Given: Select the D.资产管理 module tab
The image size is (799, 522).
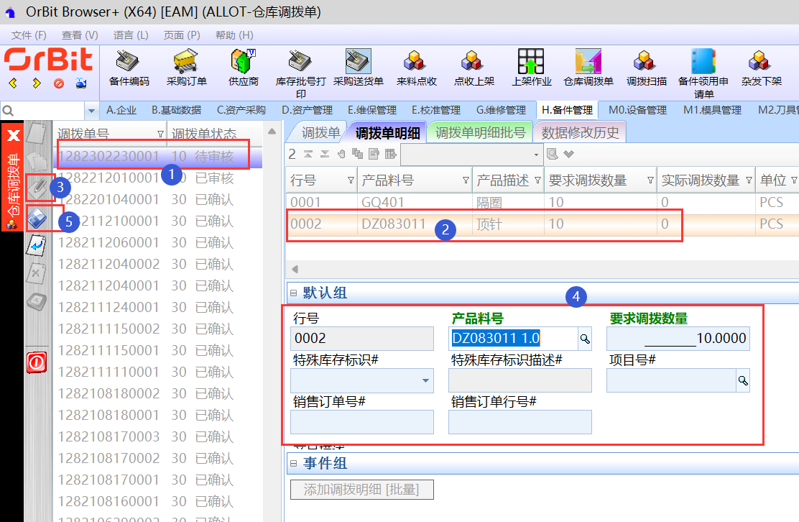Looking at the screenshot, I should pos(308,110).
